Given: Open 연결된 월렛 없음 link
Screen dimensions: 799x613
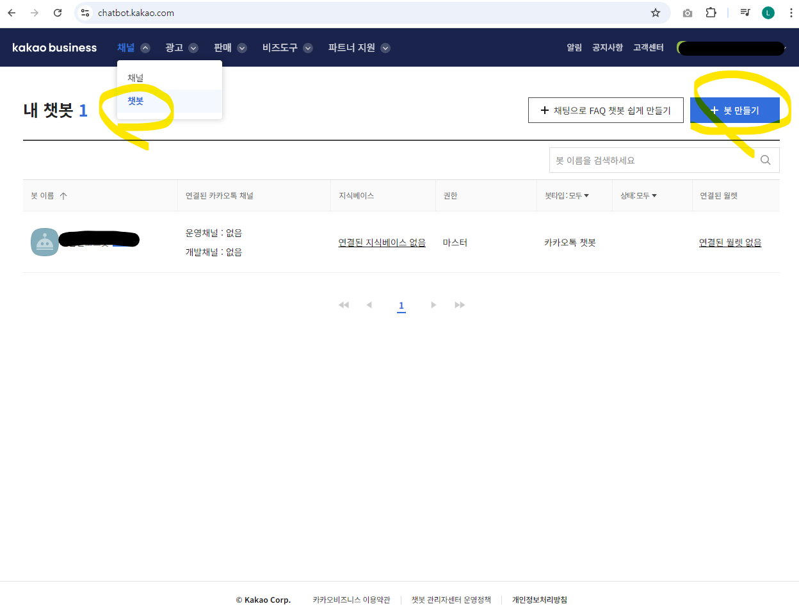Looking at the screenshot, I should coord(730,242).
